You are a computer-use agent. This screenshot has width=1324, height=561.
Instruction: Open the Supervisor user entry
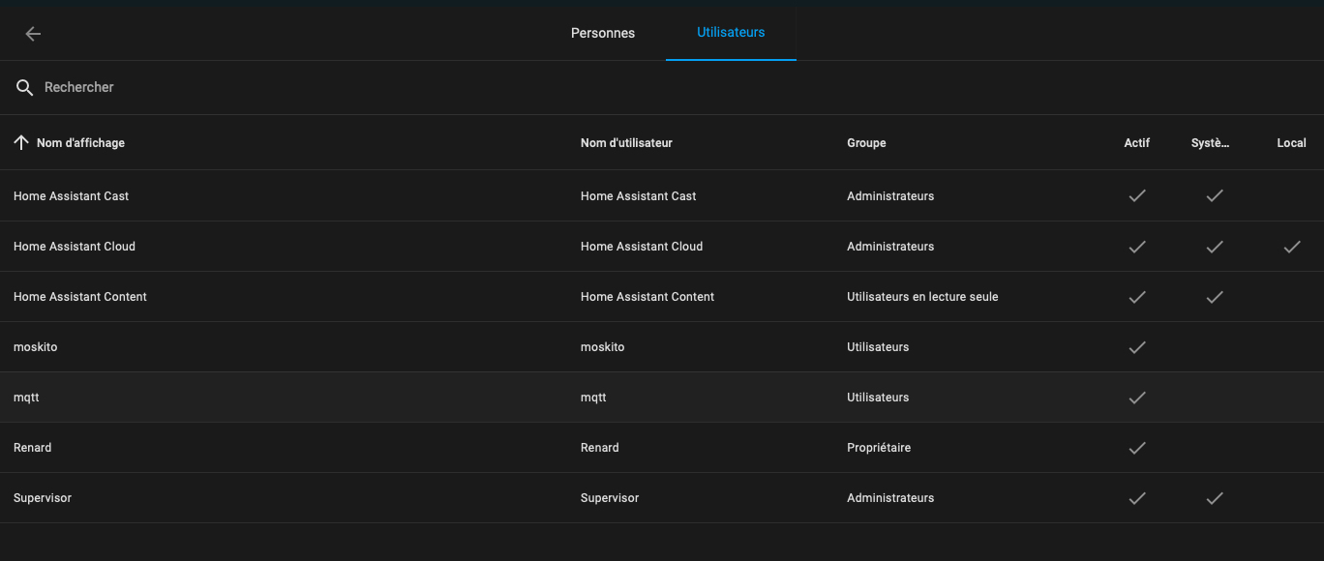[x=662, y=498]
